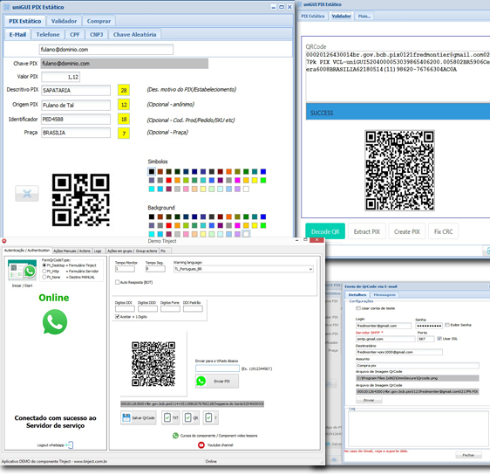
Task: Select the FI_Desktop Formulário TInject radio option
Action: point(44,265)
